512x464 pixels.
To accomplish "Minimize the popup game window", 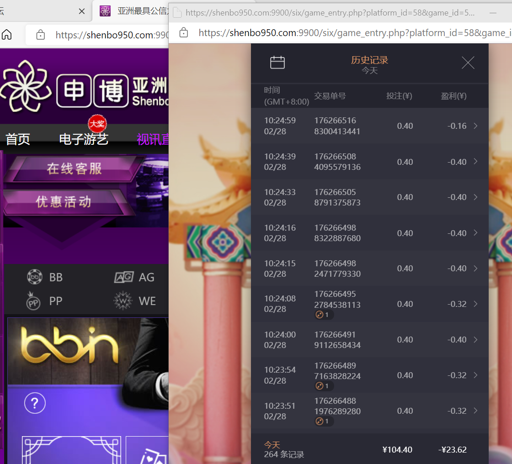I will (493, 13).
